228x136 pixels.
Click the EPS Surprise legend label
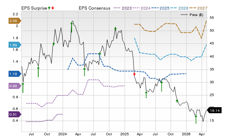tap(34, 8)
